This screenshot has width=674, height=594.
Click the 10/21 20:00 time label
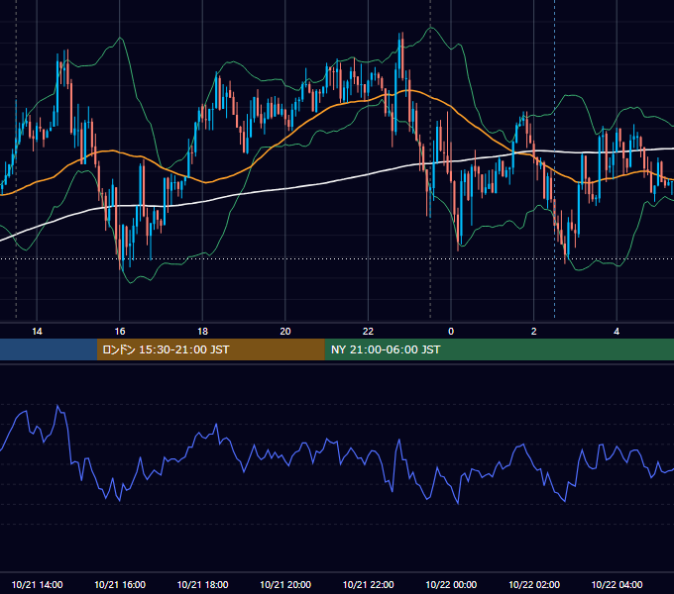[285, 584]
